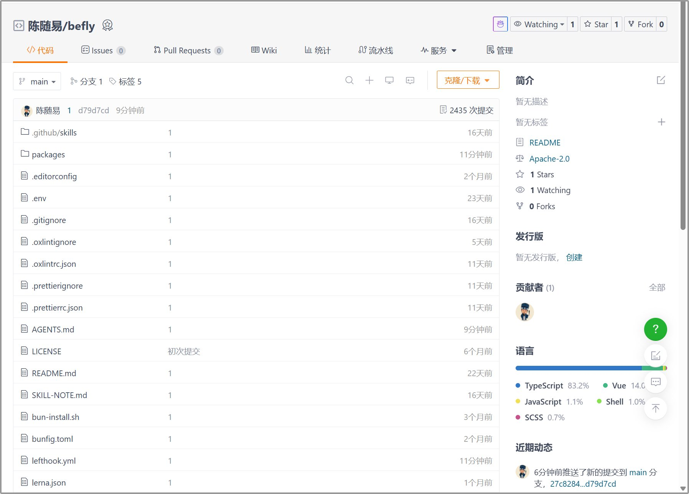Screen dimensions: 689x494
Task: Click the code repository icon before title
Action: 19,26
